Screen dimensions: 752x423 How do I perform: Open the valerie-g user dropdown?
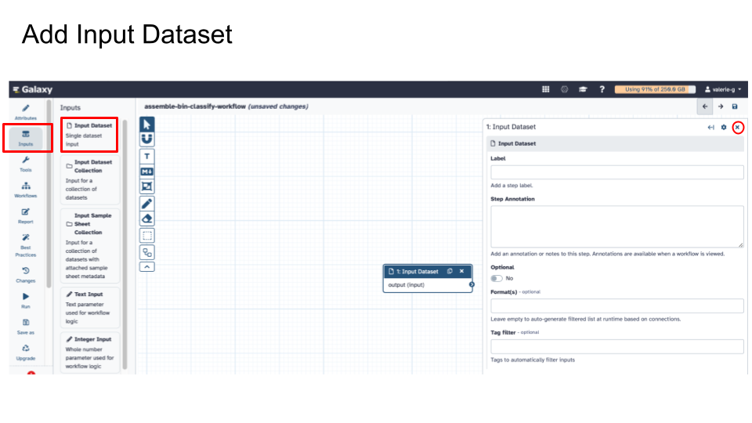(x=722, y=89)
